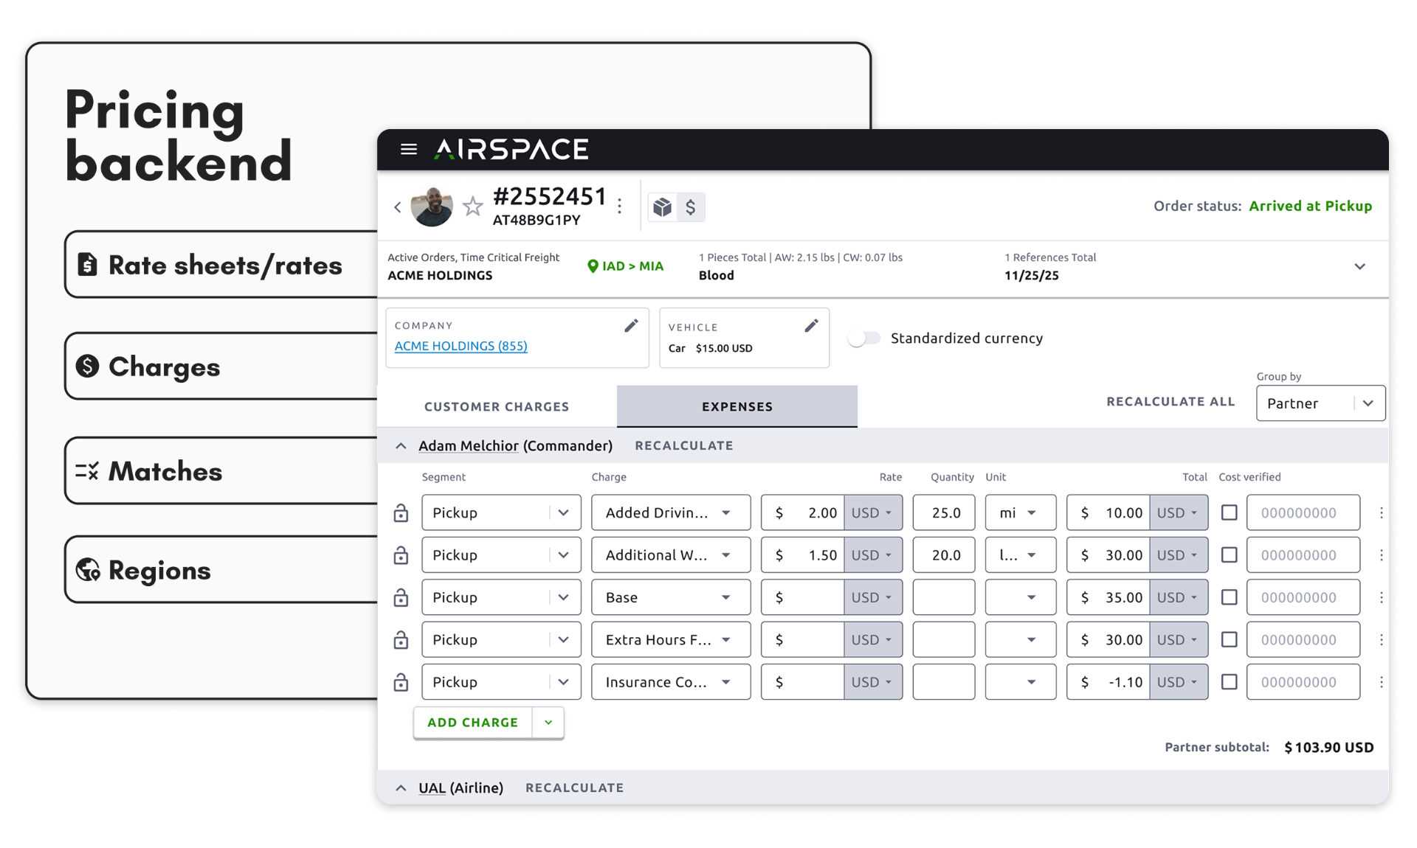
Task: Open the Adam Melchior partner link
Action: click(468, 445)
